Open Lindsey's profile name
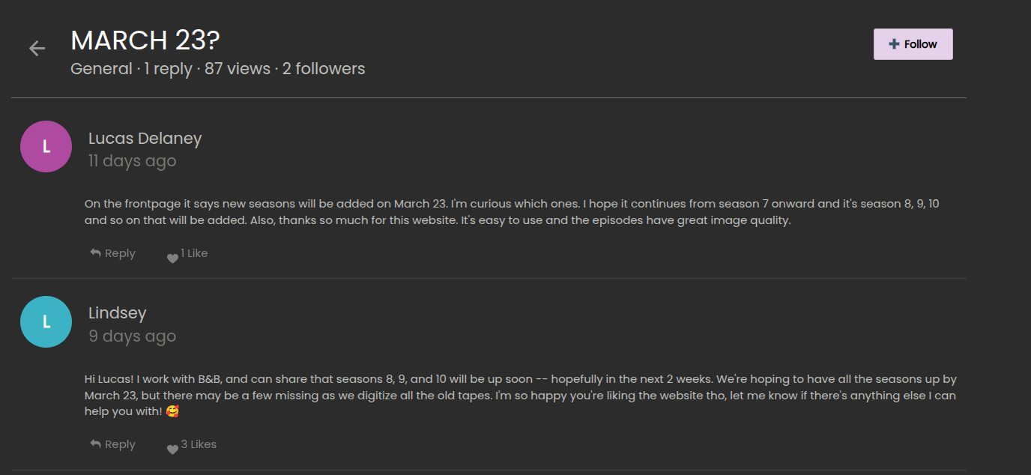The height and width of the screenshot is (475, 1031). (117, 313)
